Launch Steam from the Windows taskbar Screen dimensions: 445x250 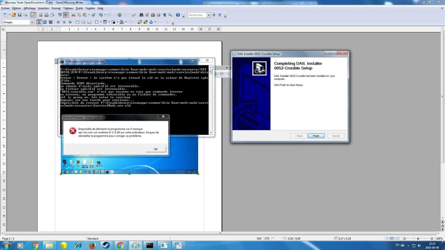[x=106, y=245]
